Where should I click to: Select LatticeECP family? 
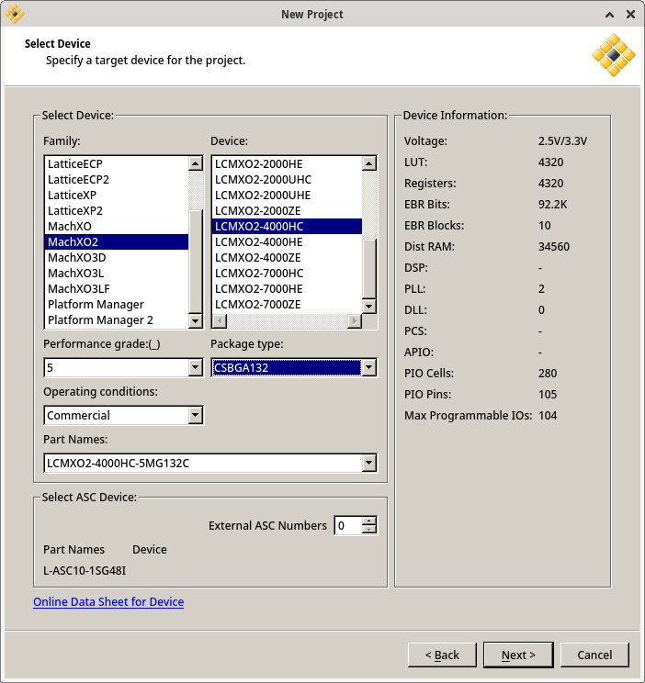click(x=117, y=163)
